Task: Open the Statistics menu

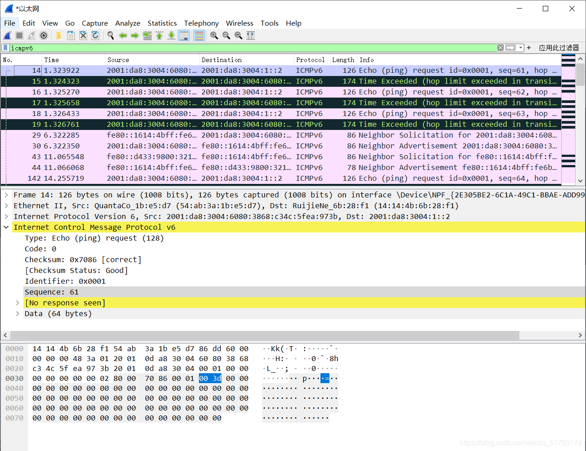Action: point(162,23)
